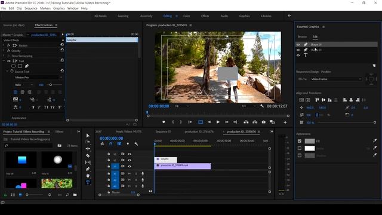The height and width of the screenshot is (215, 382).
Task: Select the Ripple Edit tool
Action: coord(88,149)
